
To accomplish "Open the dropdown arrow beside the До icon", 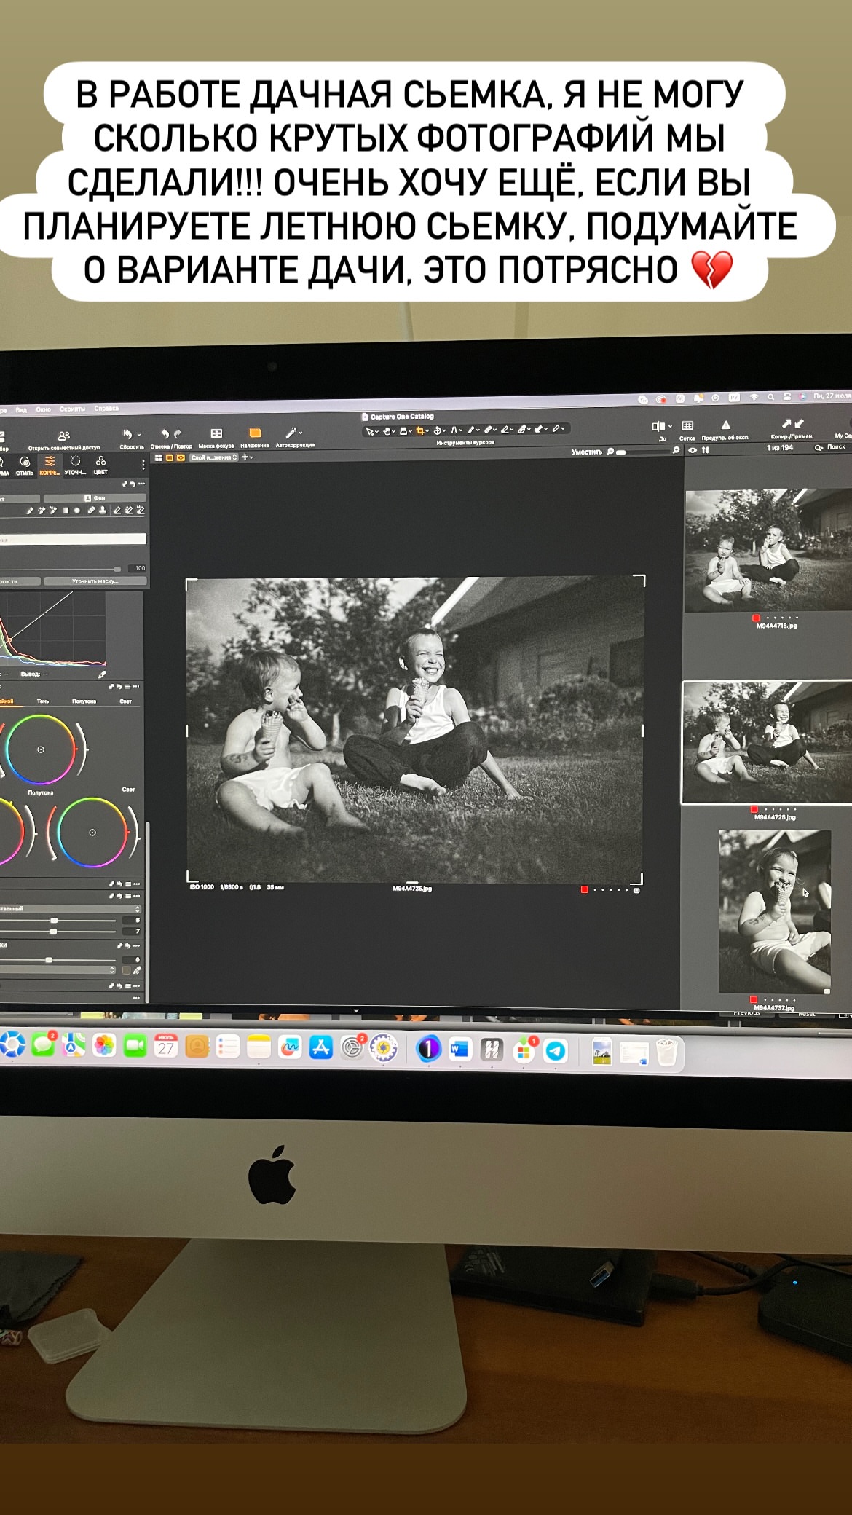I will (671, 425).
